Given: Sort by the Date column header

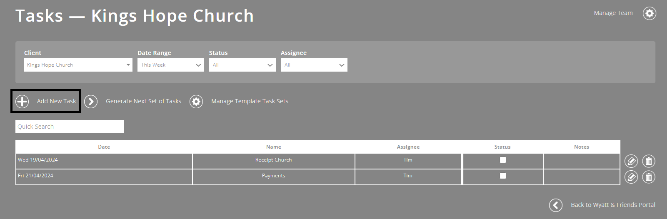Looking at the screenshot, I should [104, 147].
